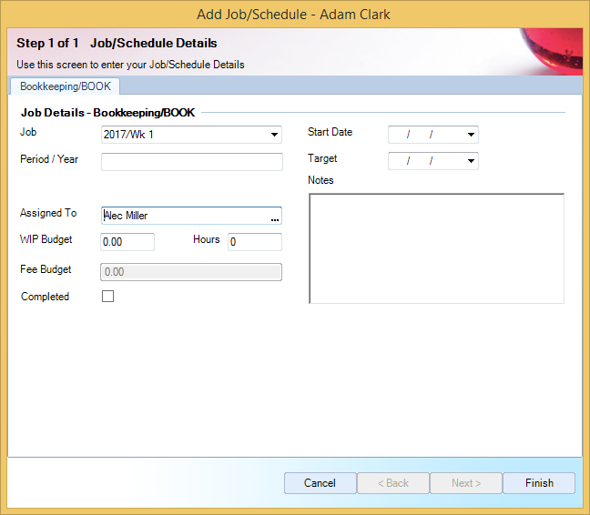Click the Hours input field
The width and height of the screenshot is (590, 515).
pos(255,242)
